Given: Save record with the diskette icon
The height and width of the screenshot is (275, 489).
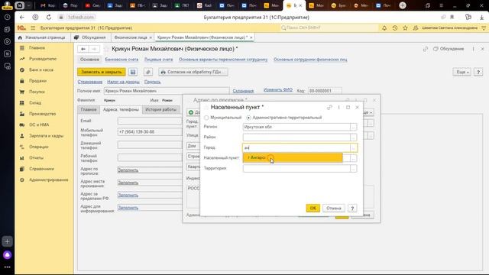Looking at the screenshot, I should [133, 72].
